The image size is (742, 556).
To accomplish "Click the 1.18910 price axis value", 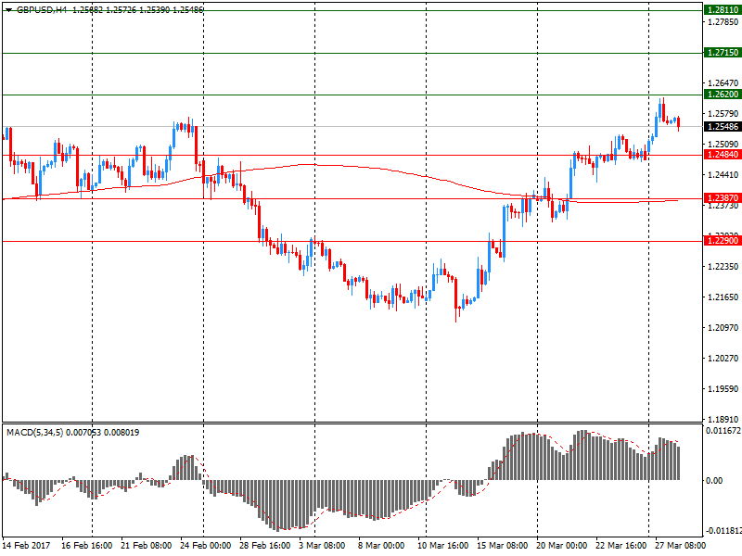I will (x=722, y=419).
